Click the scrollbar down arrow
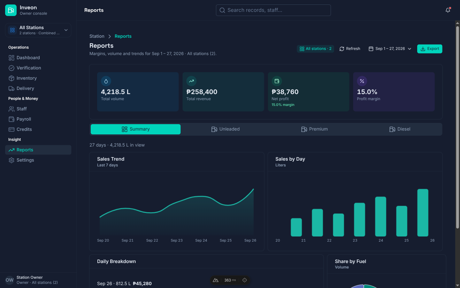 click(x=457, y=285)
